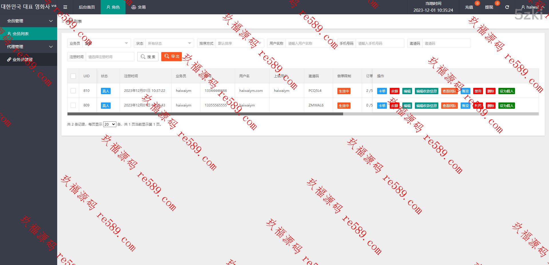The width and height of the screenshot is (549, 265).
Task: Open the 状态 all-status dropdown
Action: 169,43
